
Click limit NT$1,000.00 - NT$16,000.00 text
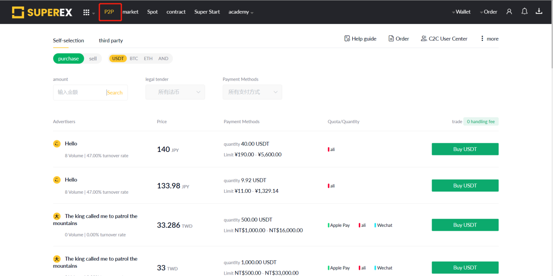coord(263,230)
